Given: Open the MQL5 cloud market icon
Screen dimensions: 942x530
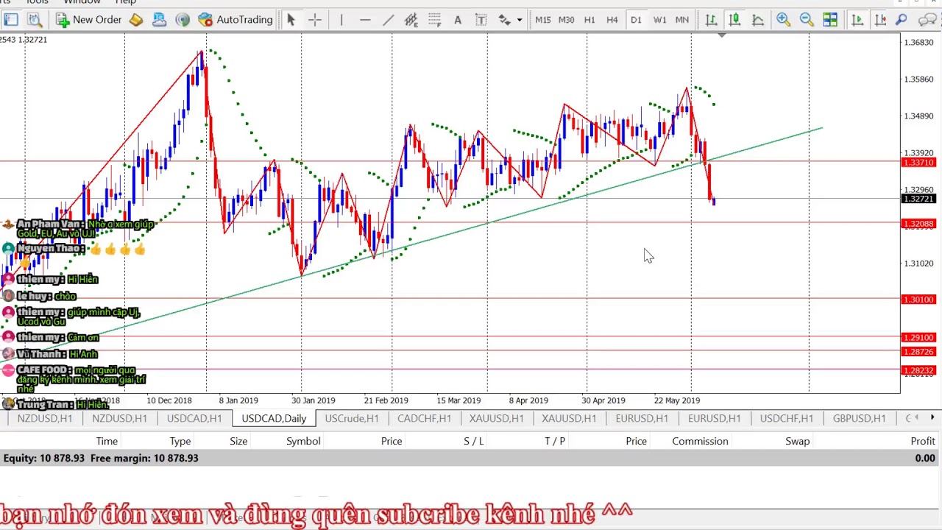Looking at the screenshot, I should (159, 20).
